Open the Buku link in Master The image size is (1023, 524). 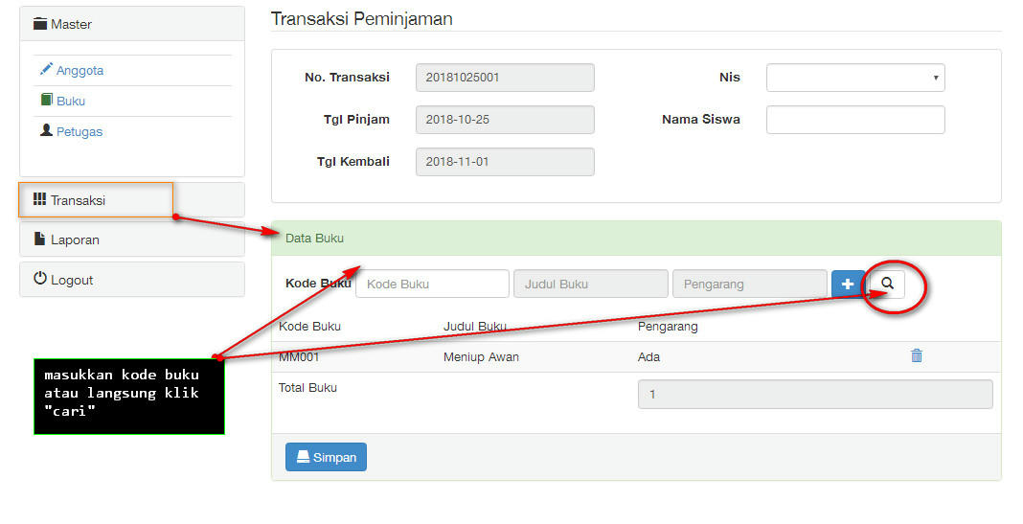71,102
